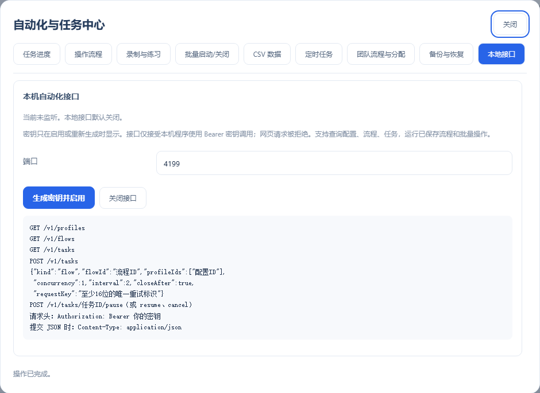540x393 pixels.
Task: Click the 自动化与任务中心 title
Action: point(59,25)
